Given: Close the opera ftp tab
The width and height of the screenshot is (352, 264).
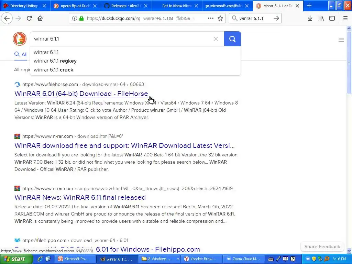Looking at the screenshot, I should tap(95, 6).
